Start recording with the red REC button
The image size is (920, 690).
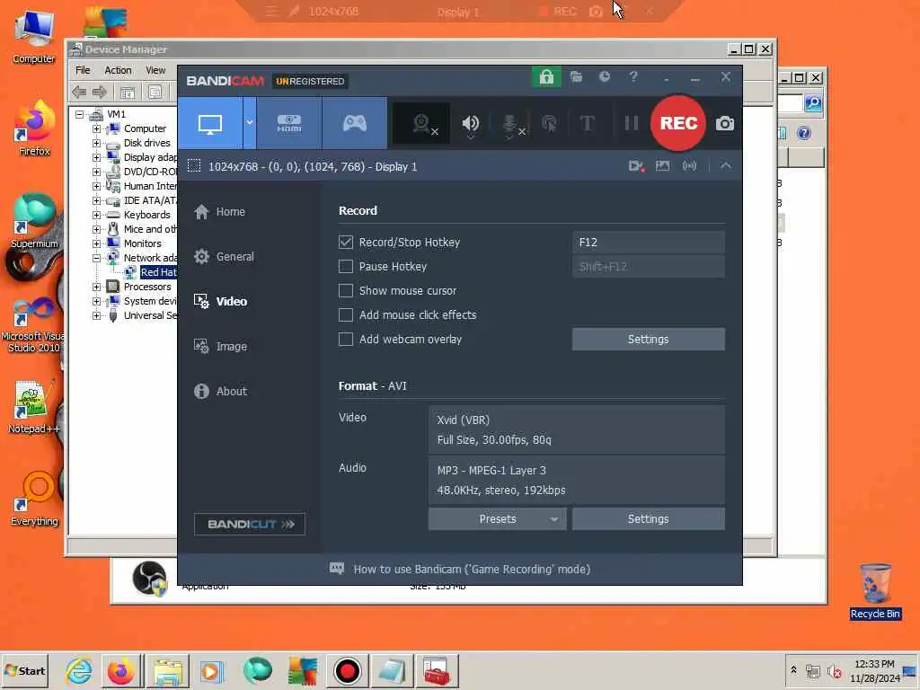(678, 123)
